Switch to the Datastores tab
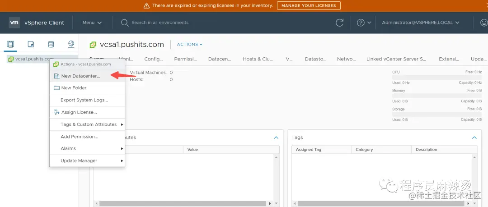Viewport: 488px width, 207px height. [315, 59]
